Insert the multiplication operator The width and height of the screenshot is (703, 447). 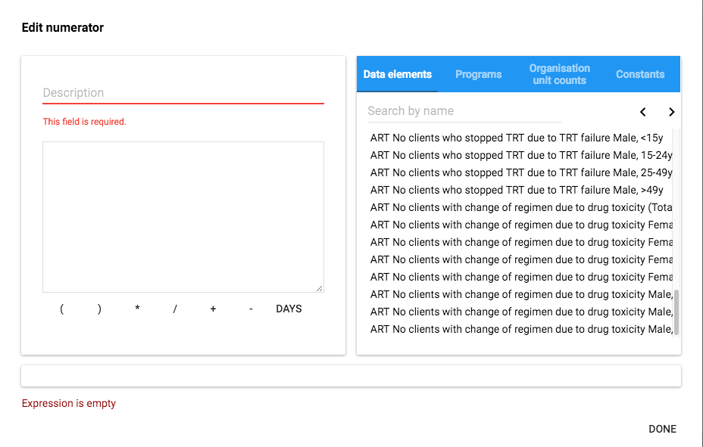click(x=137, y=309)
